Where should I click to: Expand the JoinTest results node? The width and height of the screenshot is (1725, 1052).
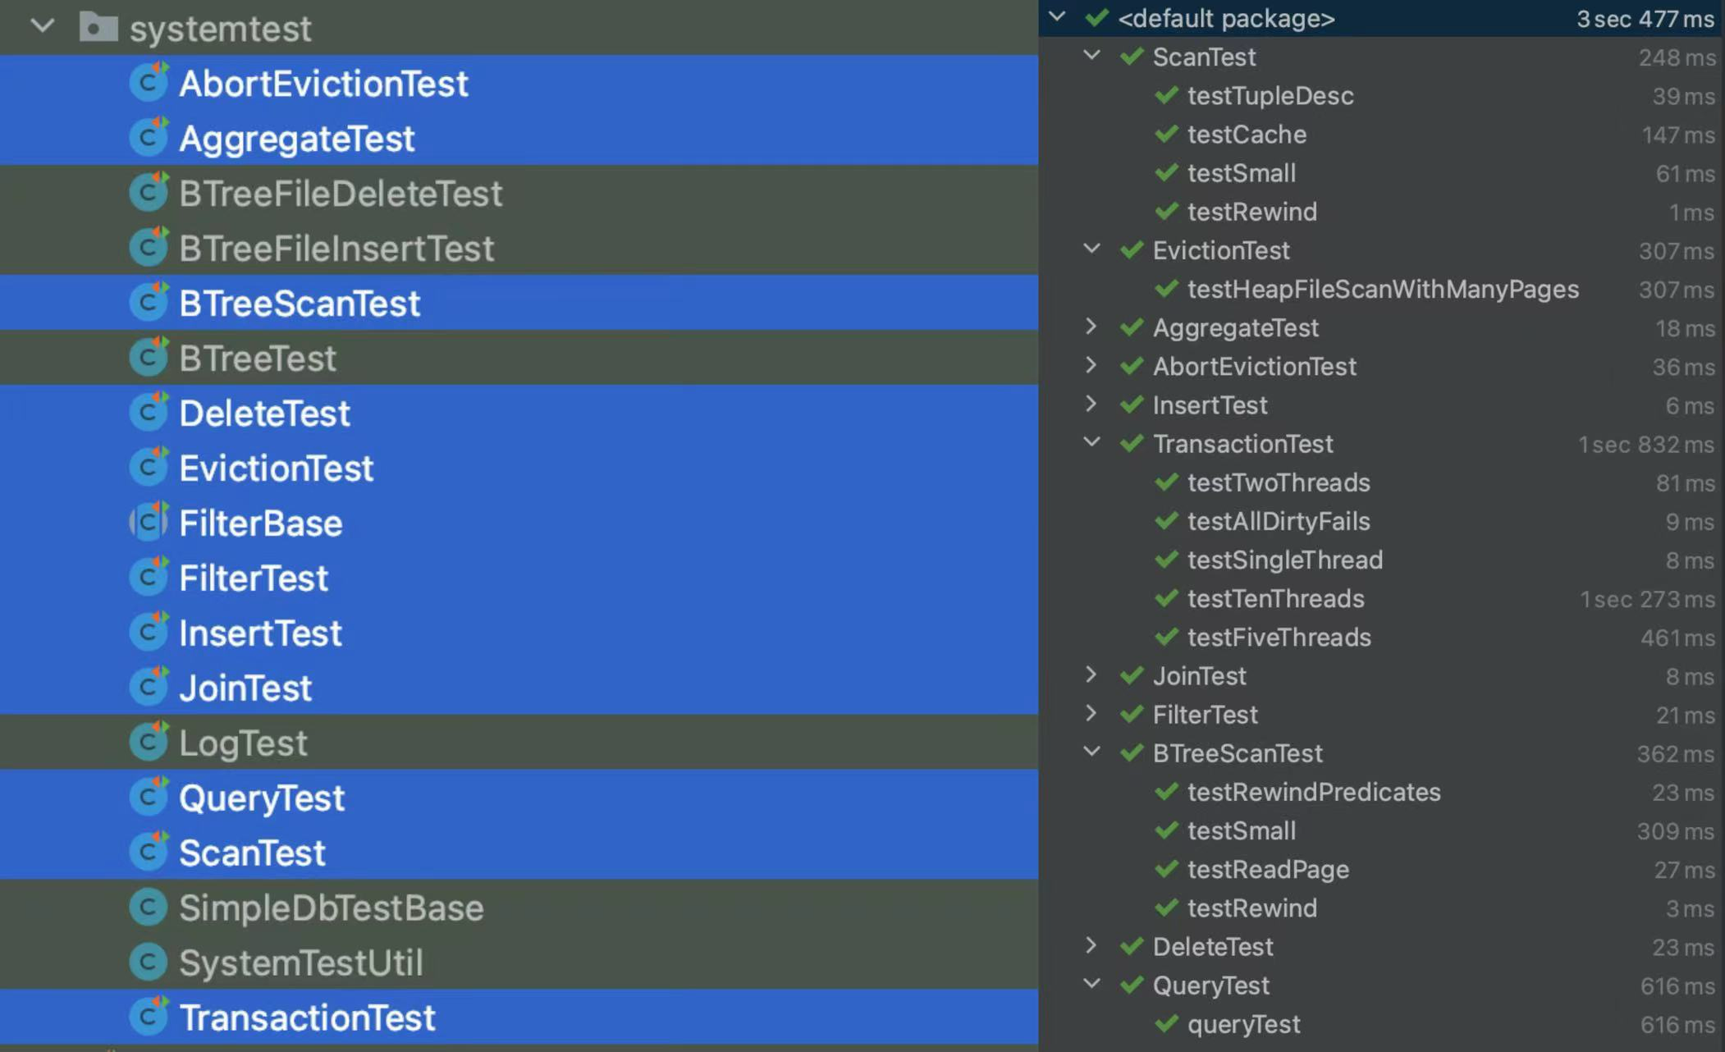(1091, 675)
